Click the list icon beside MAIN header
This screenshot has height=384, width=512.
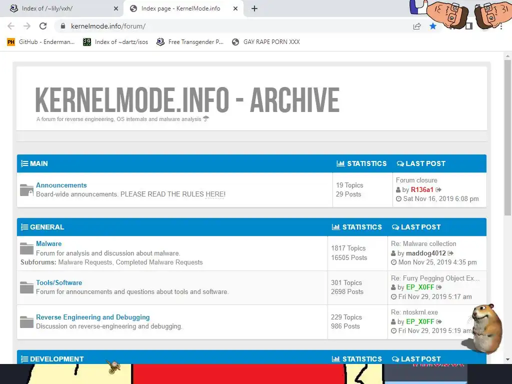pos(24,163)
